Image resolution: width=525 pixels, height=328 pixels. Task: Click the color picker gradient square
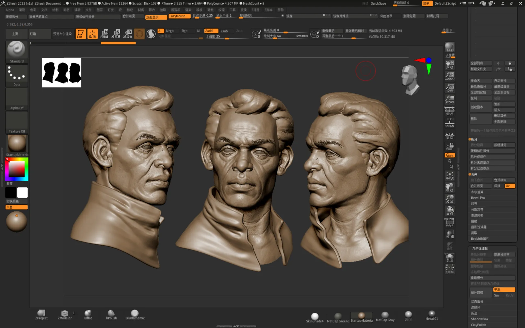[16, 169]
